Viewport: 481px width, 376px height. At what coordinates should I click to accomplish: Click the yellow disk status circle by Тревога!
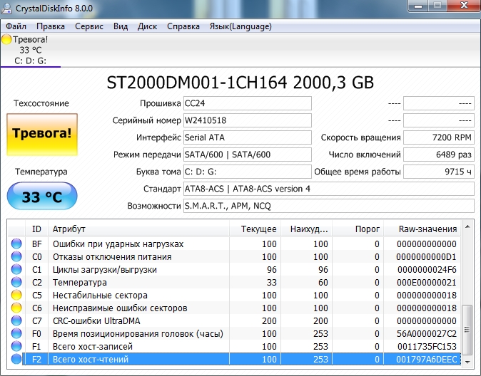coord(6,39)
